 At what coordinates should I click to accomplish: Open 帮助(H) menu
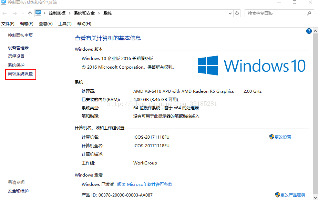[84, 24]
